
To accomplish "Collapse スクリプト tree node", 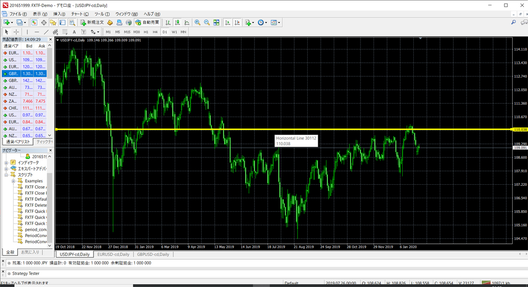I will tap(6, 175).
